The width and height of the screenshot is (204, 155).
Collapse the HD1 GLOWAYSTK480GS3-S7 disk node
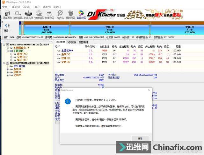click(x=4, y=63)
